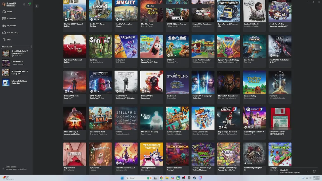
Task: Click Play on STAR WARS Jedi: Survivor
Action: 69,91
